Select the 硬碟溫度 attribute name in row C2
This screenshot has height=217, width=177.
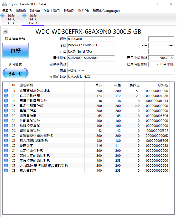point(26,146)
